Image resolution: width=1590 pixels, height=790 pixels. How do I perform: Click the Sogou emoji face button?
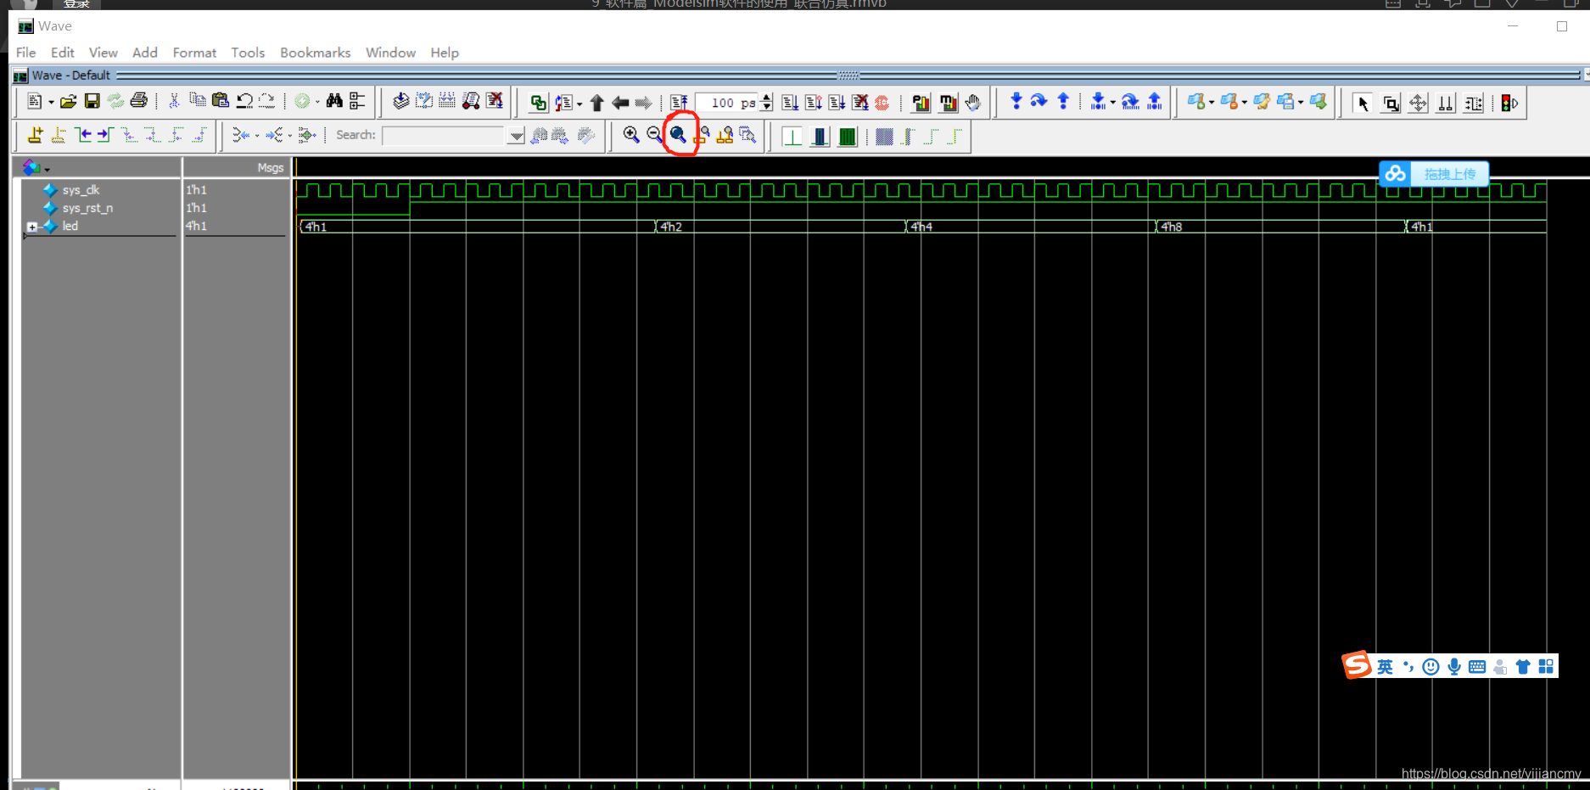coord(1430,667)
